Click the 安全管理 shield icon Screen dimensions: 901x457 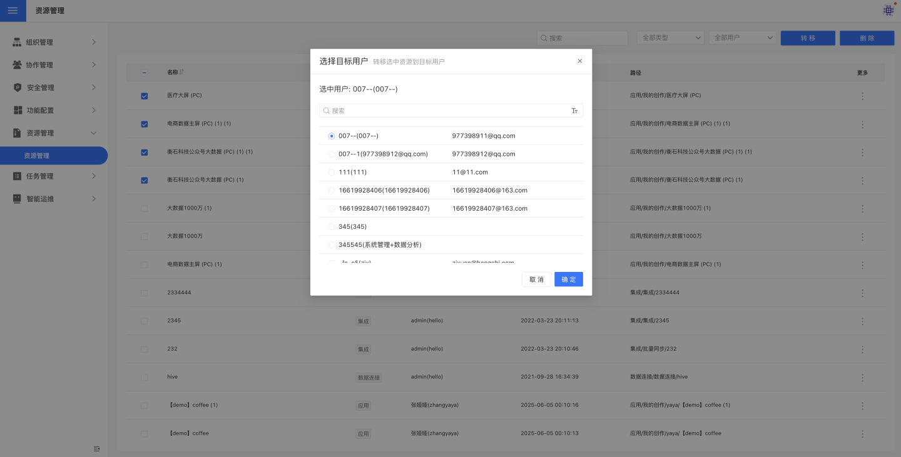[x=18, y=88]
